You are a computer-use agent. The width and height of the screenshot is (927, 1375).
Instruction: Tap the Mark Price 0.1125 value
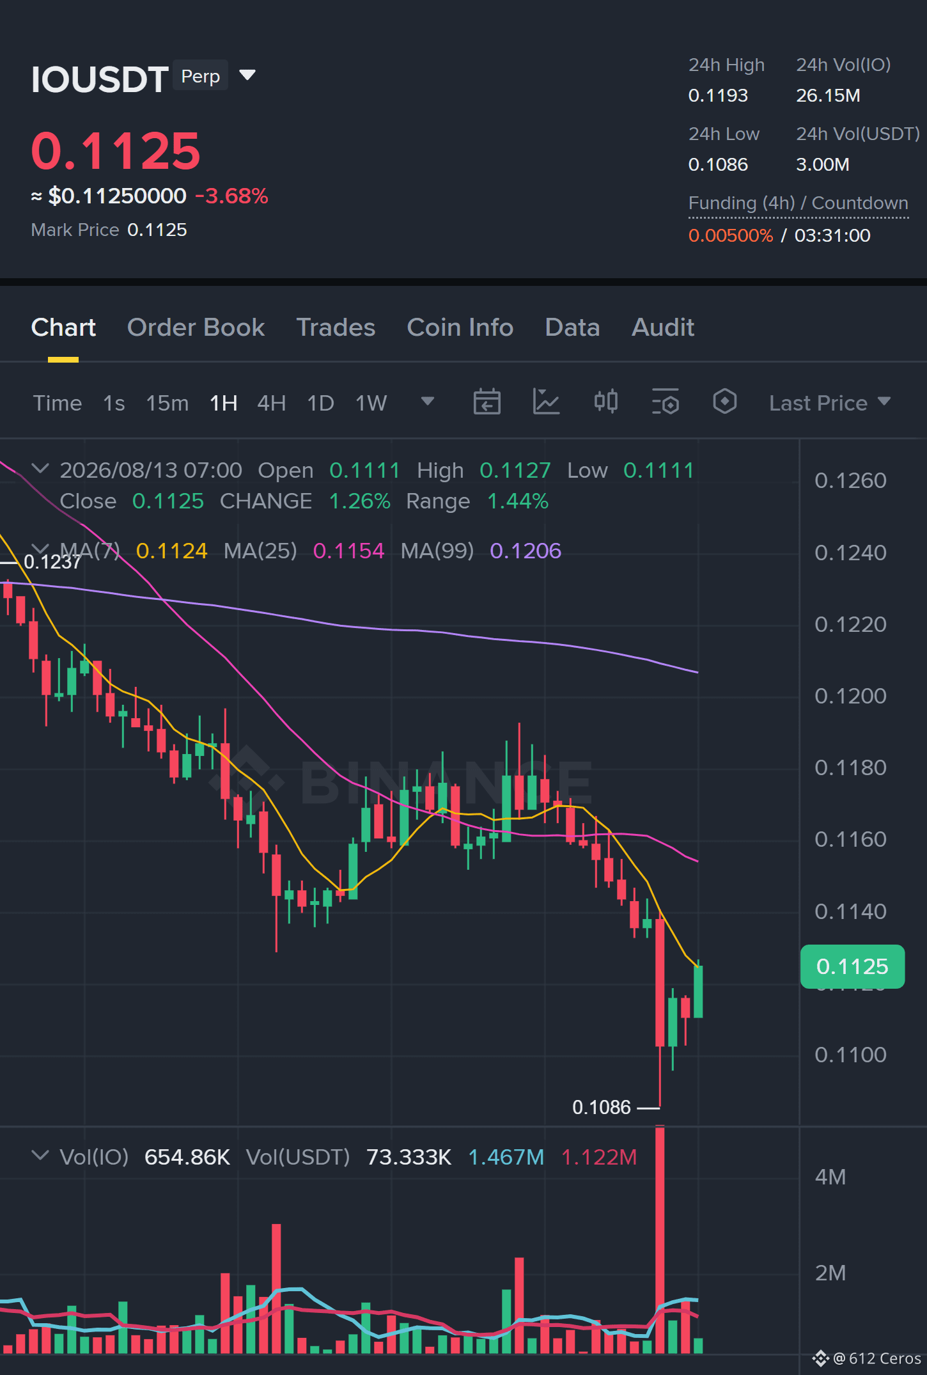[157, 230]
